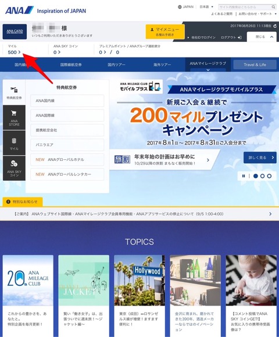Click the ANA CARD badge image
The image size is (279, 337).
(15, 31)
